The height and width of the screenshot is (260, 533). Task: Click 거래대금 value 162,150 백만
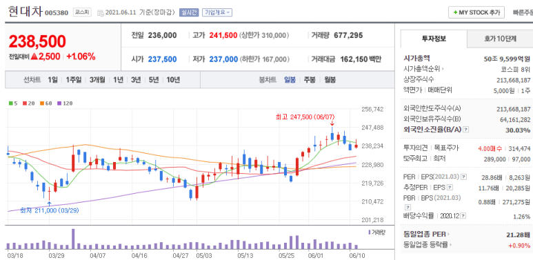tap(360, 59)
